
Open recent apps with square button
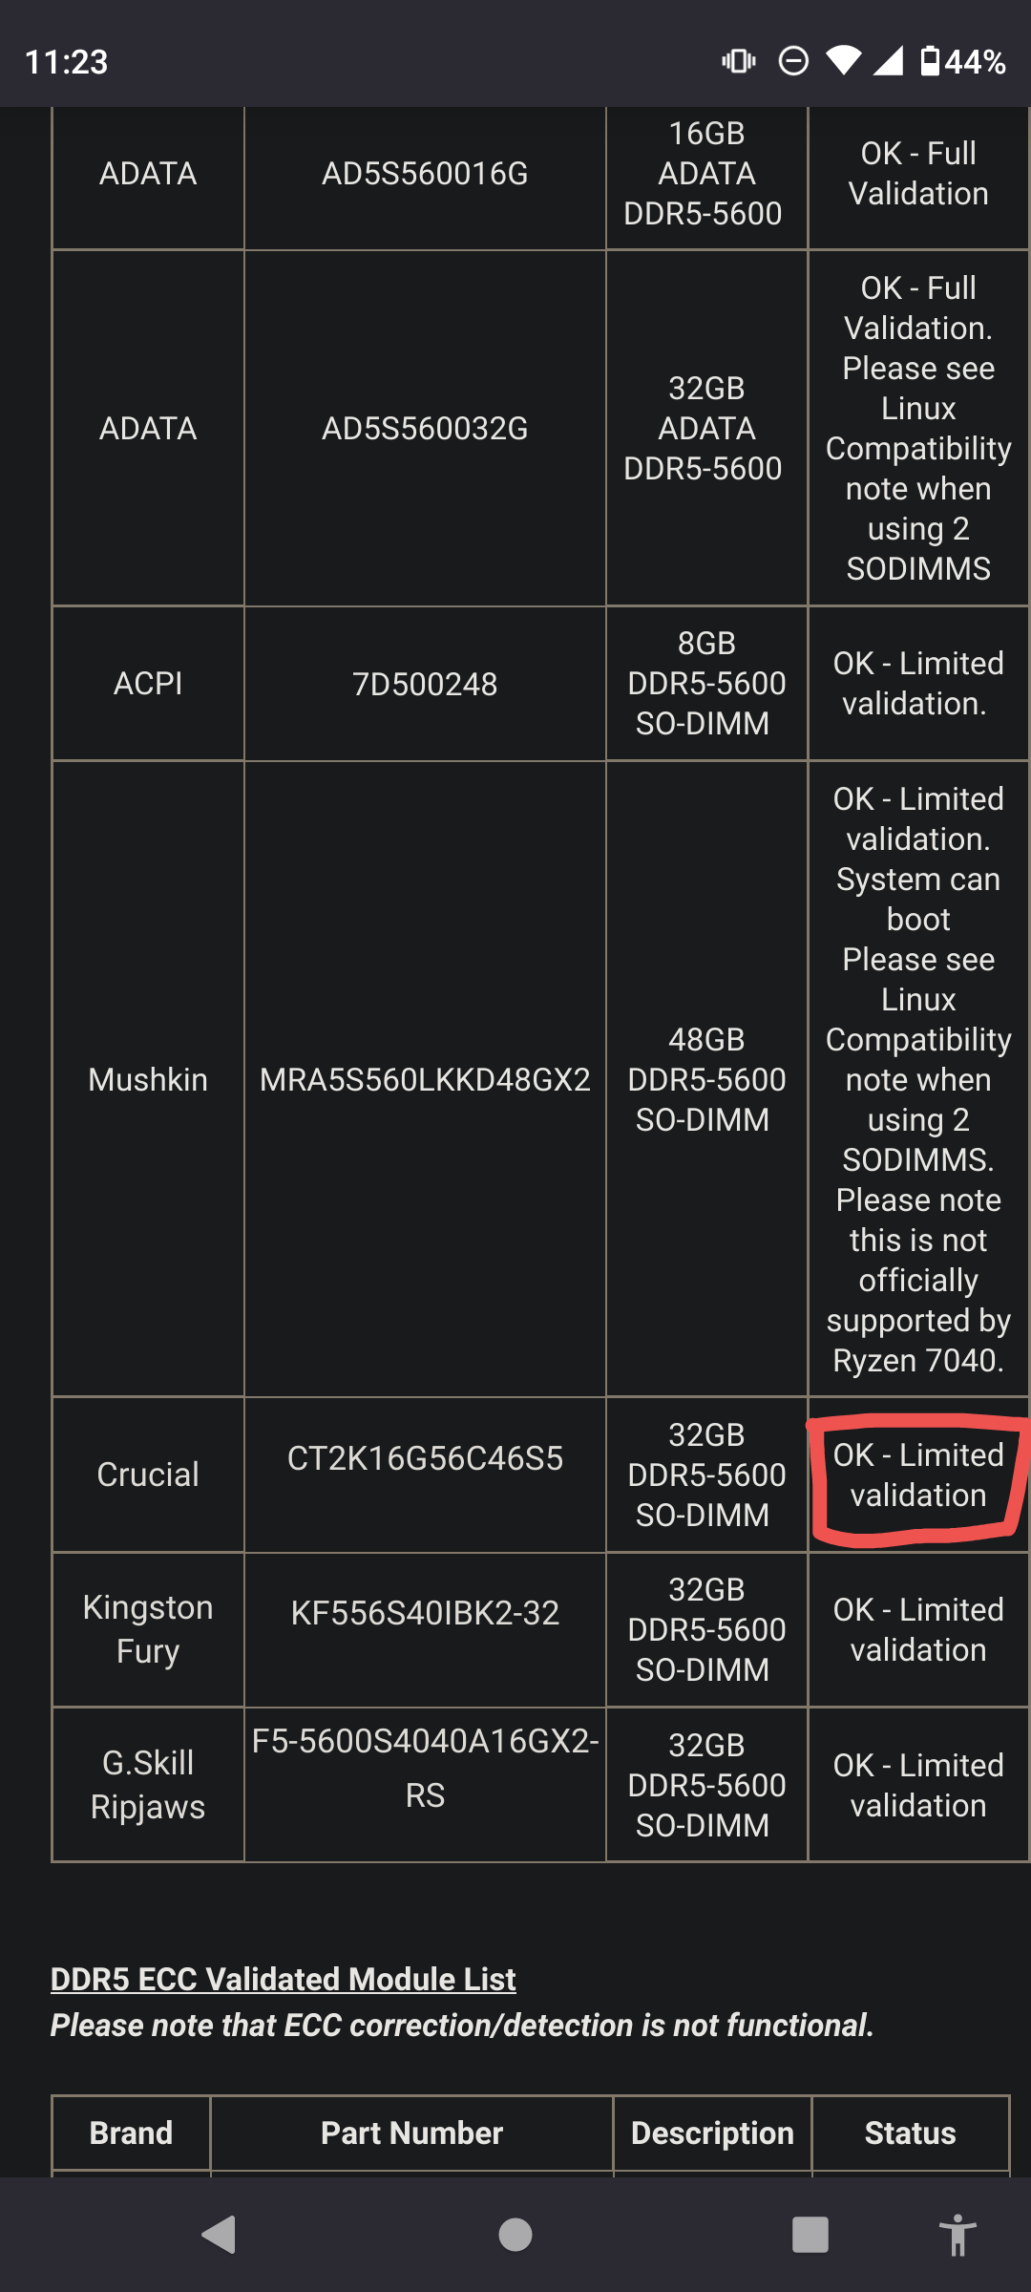point(810,2233)
